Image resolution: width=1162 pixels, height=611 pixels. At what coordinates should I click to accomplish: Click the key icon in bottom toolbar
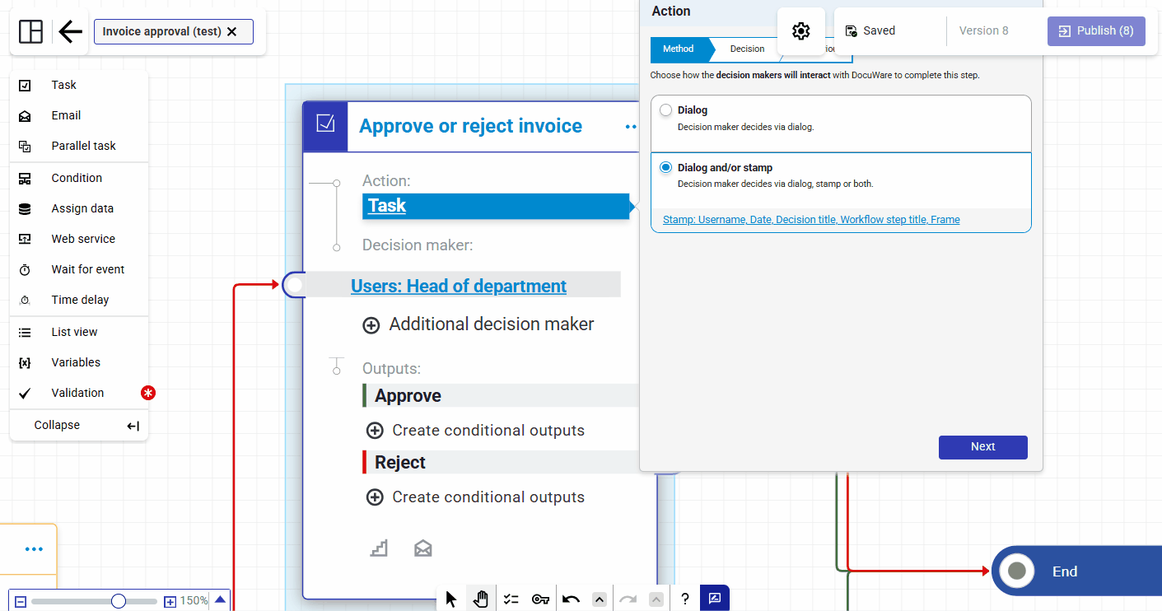[540, 599]
